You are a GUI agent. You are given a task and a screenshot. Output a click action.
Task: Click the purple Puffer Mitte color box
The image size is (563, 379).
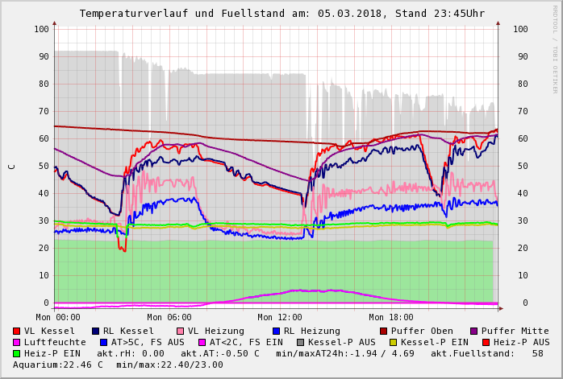tap(473, 331)
